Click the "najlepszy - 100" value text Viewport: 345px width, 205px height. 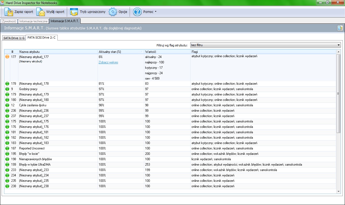(x=154, y=62)
